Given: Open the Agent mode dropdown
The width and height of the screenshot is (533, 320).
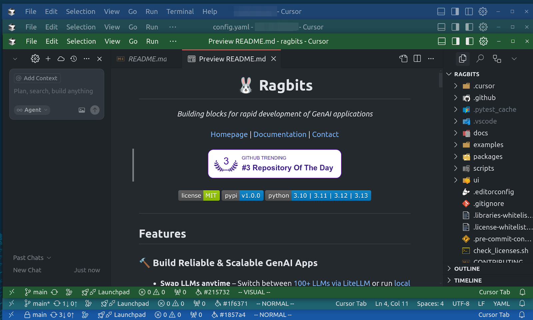Looking at the screenshot, I should pos(32,110).
